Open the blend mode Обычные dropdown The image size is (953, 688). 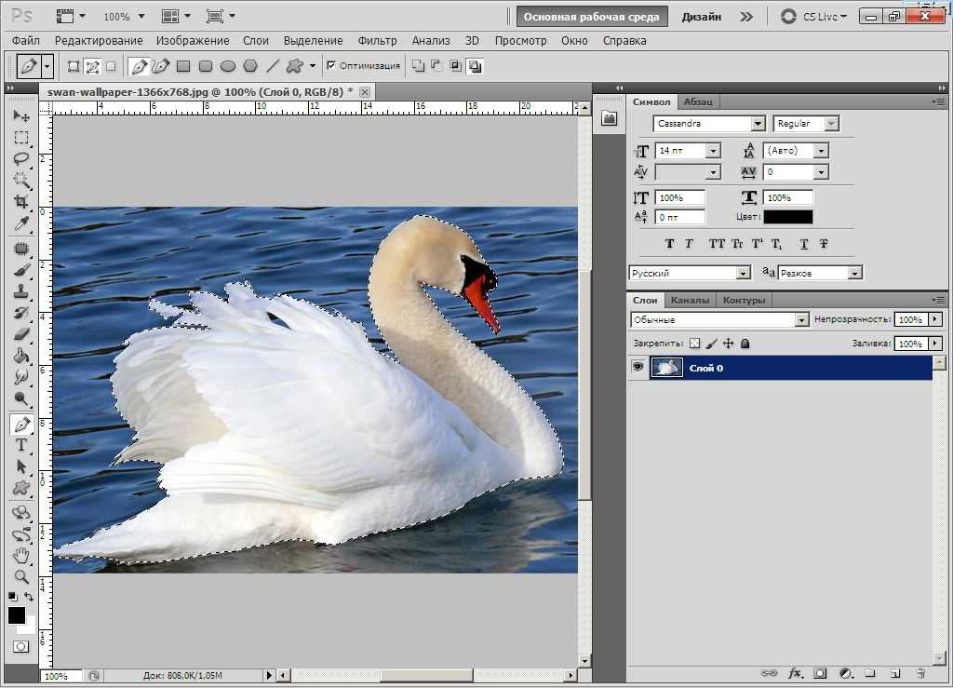click(801, 319)
